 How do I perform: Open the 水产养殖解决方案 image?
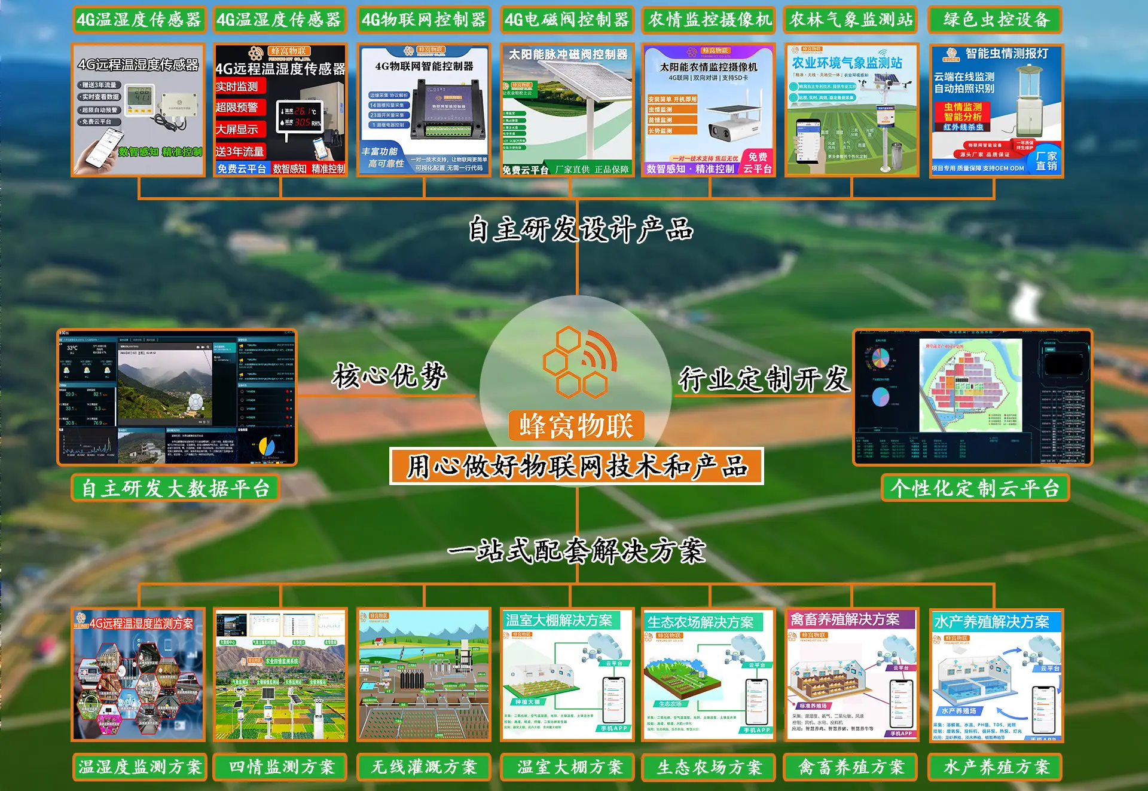click(x=997, y=675)
